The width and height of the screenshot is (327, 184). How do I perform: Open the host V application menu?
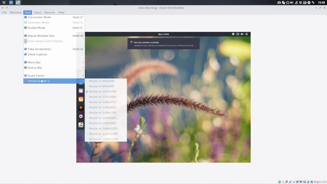[x=4, y=3]
